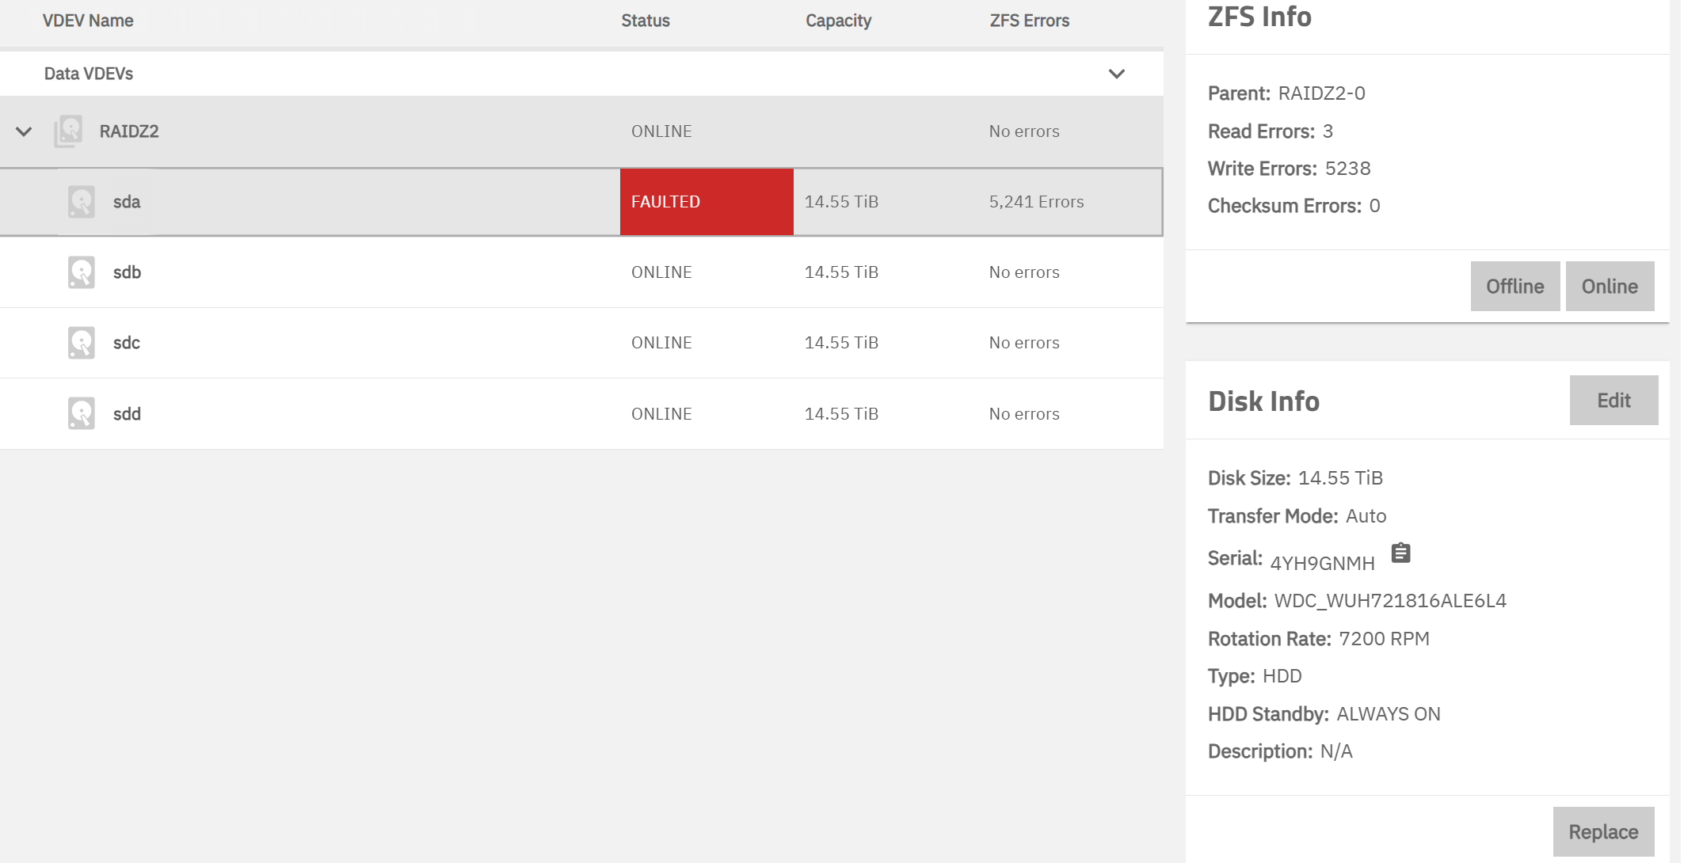Click the Capacity column header
Screen dimensions: 1684x863
(x=838, y=21)
